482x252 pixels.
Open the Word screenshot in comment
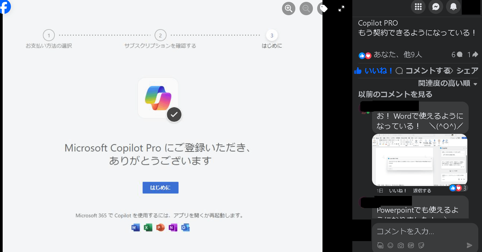click(x=419, y=160)
